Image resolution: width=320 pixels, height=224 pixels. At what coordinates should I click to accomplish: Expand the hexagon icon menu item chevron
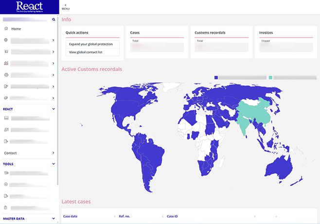coord(53,75)
